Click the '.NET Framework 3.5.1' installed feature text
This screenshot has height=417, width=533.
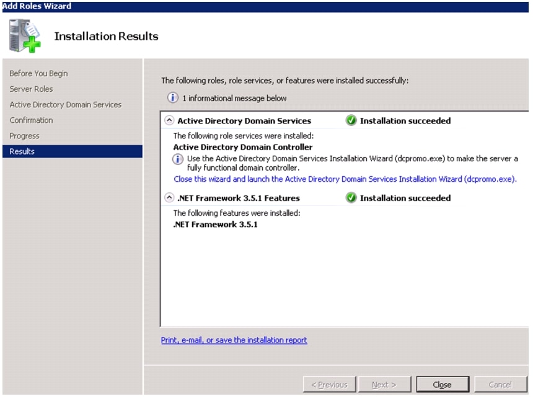pos(215,225)
